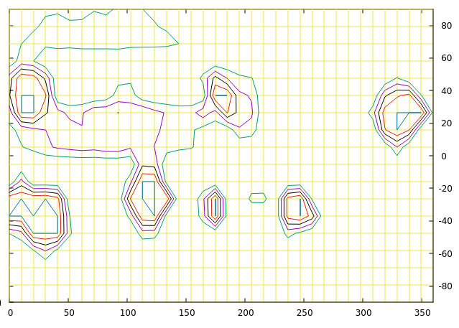
Task: Click the tall blue rectangle in bottom-center contour
Action: point(214,207)
